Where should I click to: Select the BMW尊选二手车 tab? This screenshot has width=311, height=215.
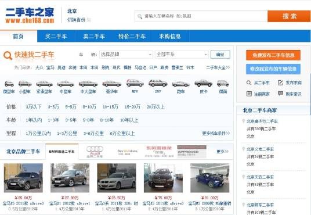[62, 152]
